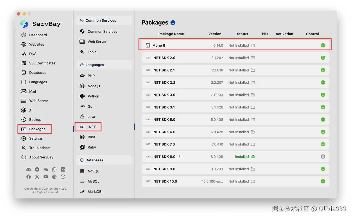This screenshot has height=218, width=352.
Task: Open the WhatsApp icon in sidebar footer
Action: coord(54,169)
